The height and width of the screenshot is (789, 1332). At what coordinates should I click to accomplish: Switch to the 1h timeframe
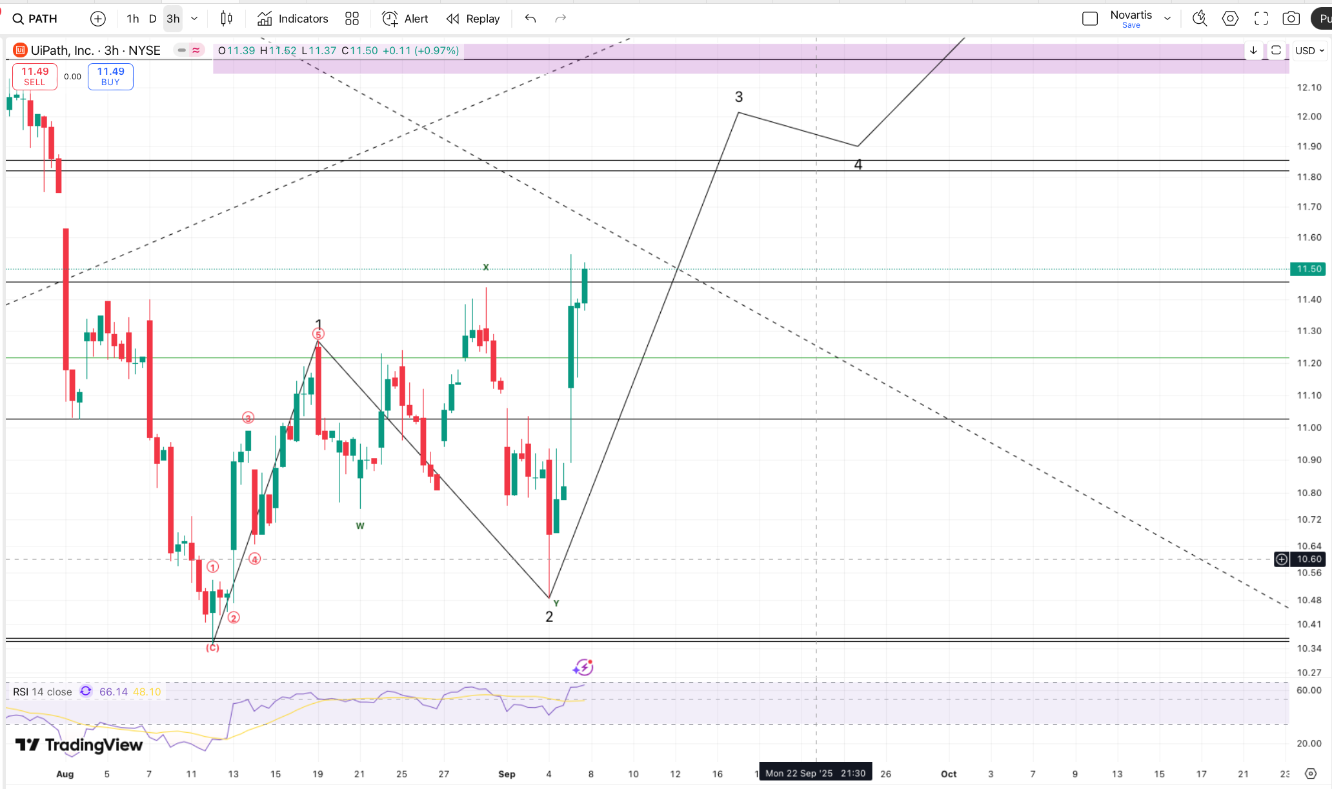133,19
